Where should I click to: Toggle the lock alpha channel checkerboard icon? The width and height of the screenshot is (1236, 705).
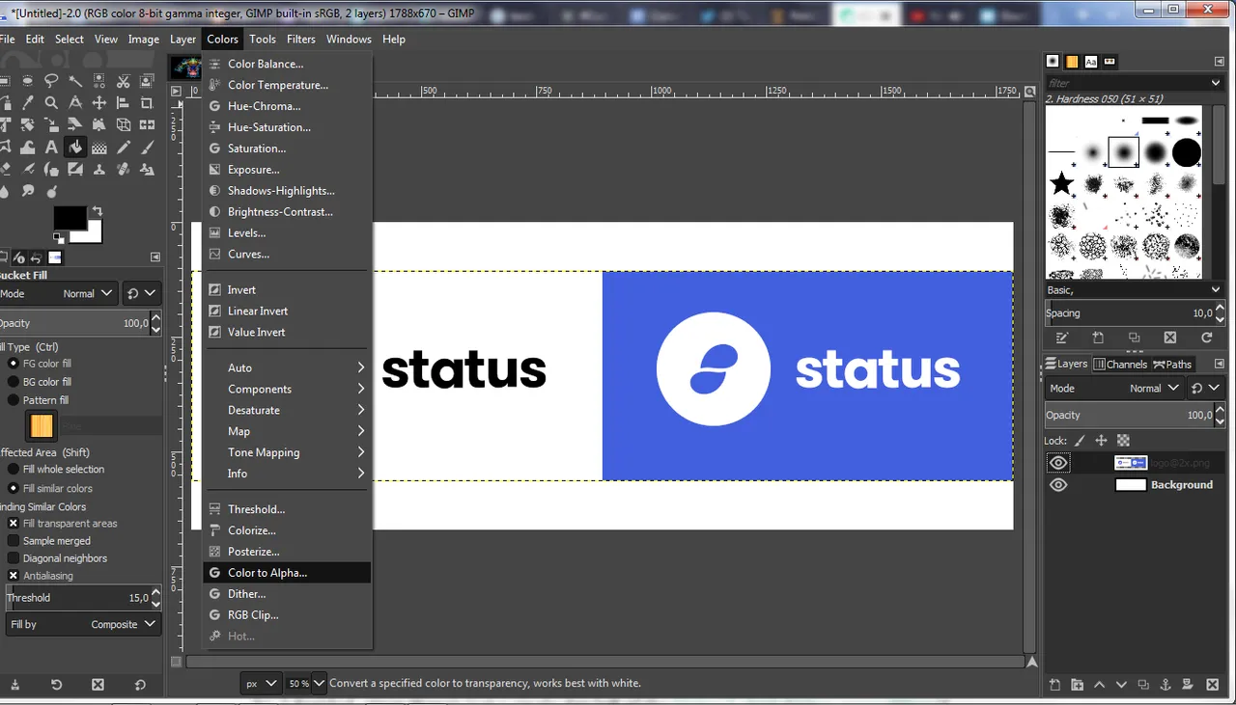1123,441
